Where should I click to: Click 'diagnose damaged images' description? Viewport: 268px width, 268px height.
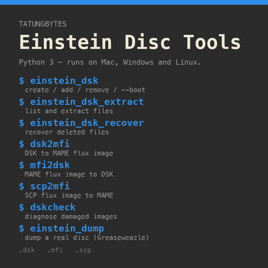(x=71, y=217)
